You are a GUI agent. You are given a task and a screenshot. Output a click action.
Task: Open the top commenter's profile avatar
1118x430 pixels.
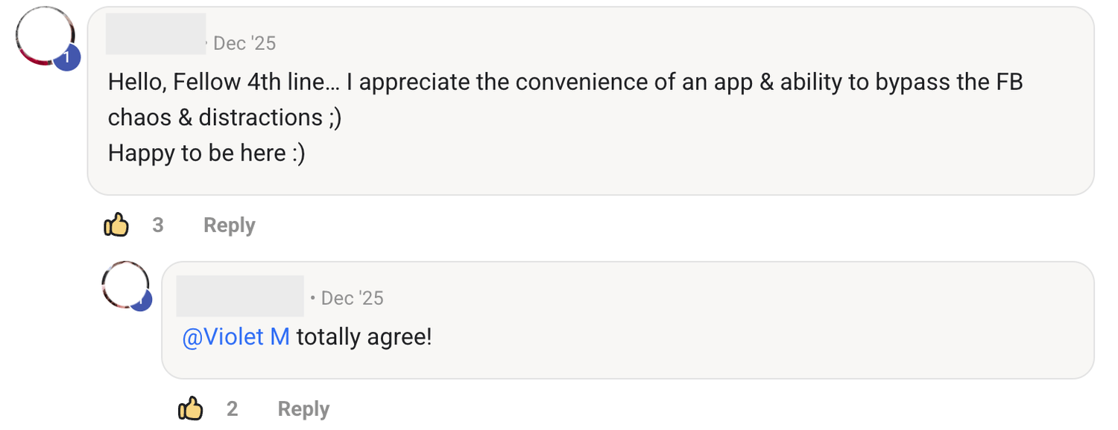[45, 36]
